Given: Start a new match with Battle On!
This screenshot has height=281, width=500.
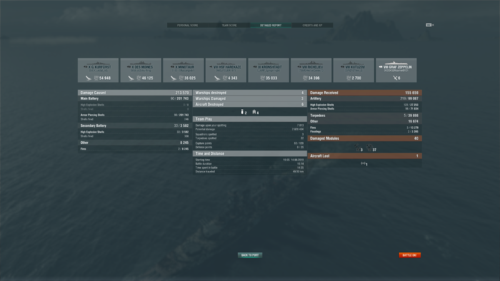Looking at the screenshot, I should tap(410, 255).
